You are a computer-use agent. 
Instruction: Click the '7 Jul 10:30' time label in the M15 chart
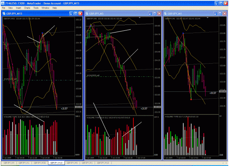coord(20,158)
